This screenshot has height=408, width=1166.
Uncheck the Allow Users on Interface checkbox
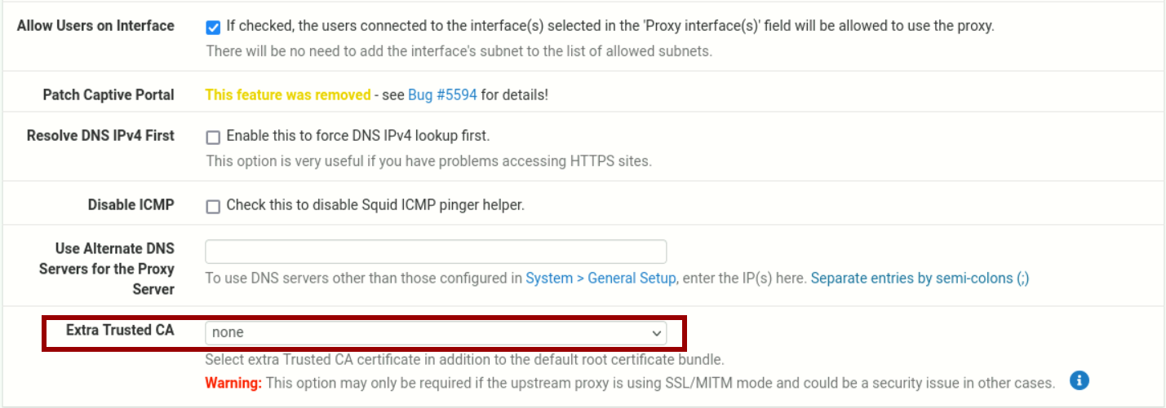pyautogui.click(x=213, y=27)
